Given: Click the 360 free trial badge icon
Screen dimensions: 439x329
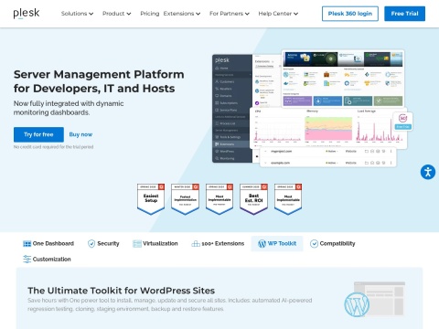Looking at the screenshot, I should (403, 122).
